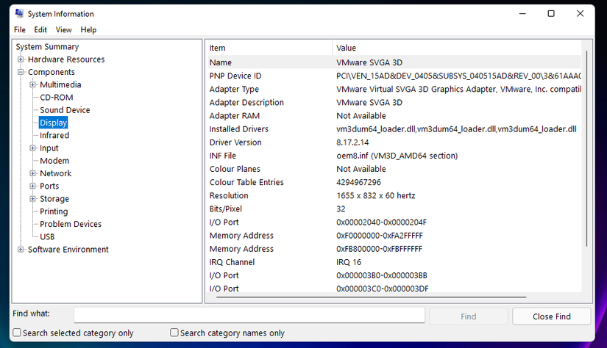Click value 0xF0000000-0xFA2FFFFF
Screen dimensions: 607x348
coord(380,236)
